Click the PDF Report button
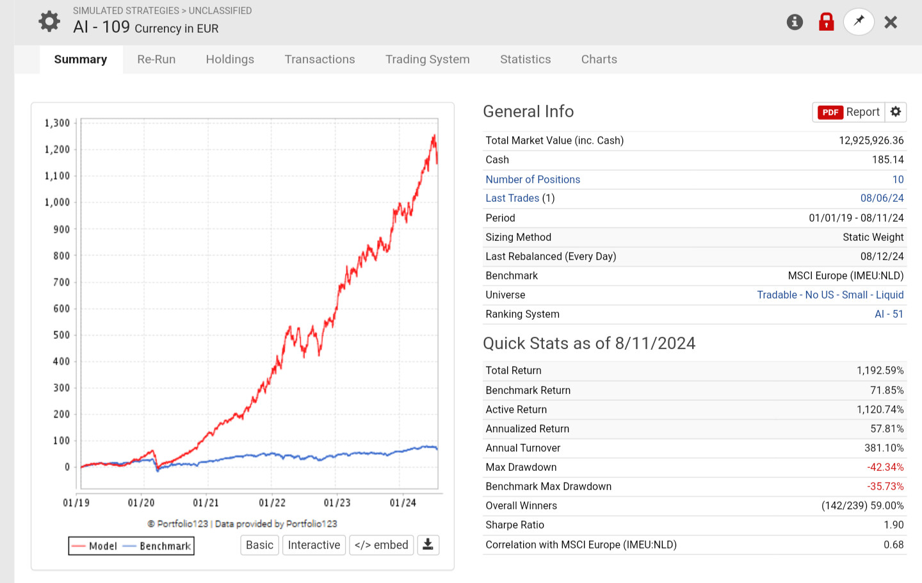 [849, 112]
